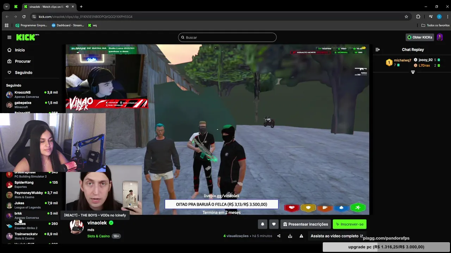Image resolution: width=451 pixels, height=253 pixels.
Task: Go back in browser history
Action: [7, 17]
